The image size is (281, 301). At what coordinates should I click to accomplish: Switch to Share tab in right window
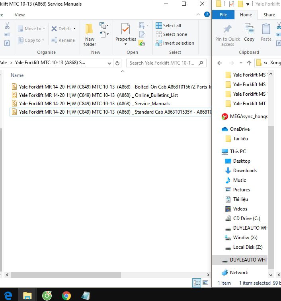pyautogui.click(x=269, y=15)
